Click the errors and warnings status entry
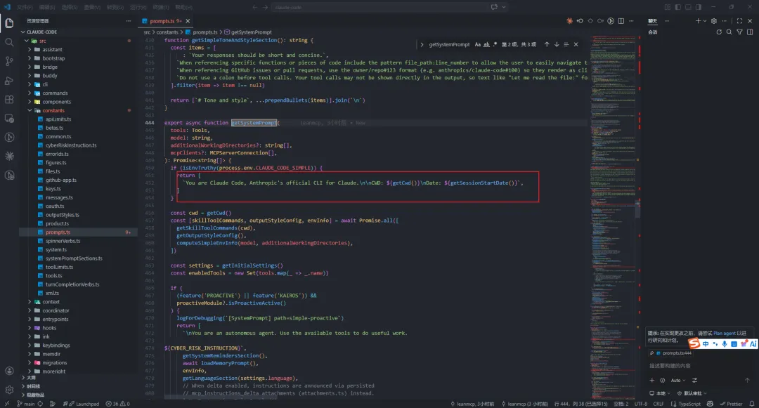The image size is (759, 408). [118, 404]
